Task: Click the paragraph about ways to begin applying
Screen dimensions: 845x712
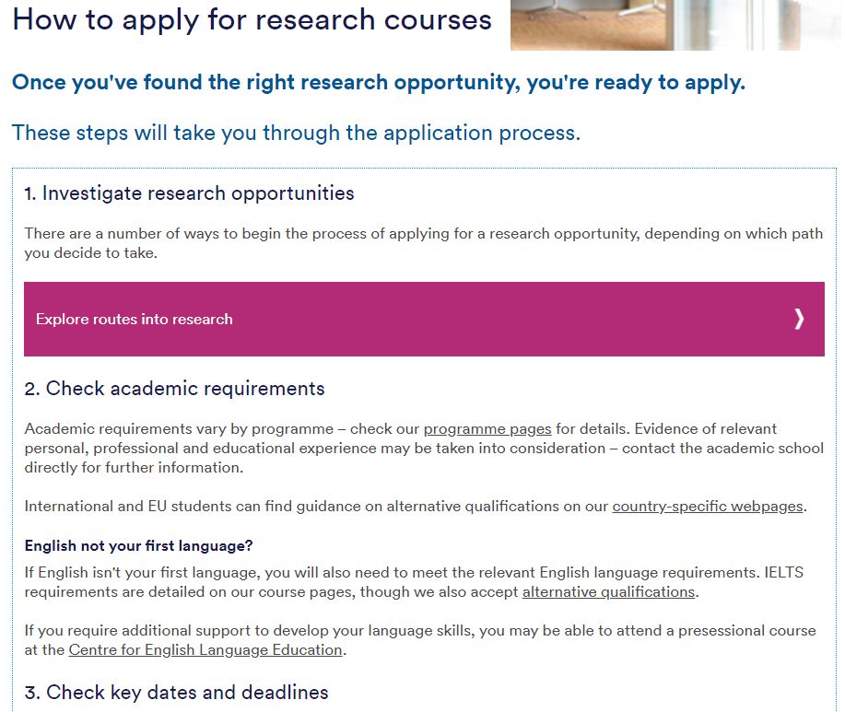Action: pos(424,243)
